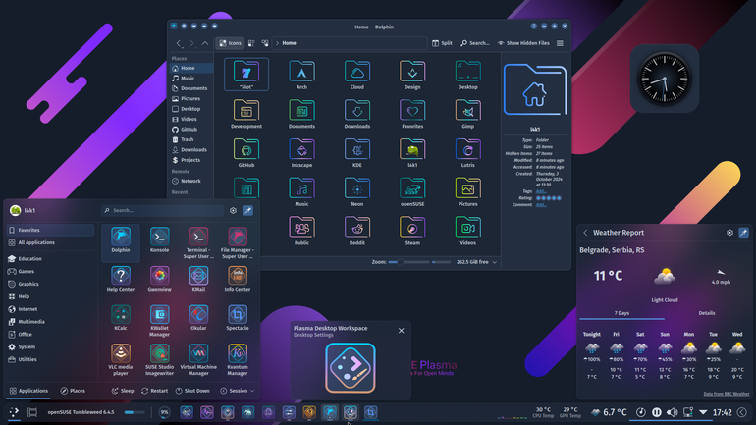
Task: Click the 17:42 clock in panel
Action: (x=722, y=412)
